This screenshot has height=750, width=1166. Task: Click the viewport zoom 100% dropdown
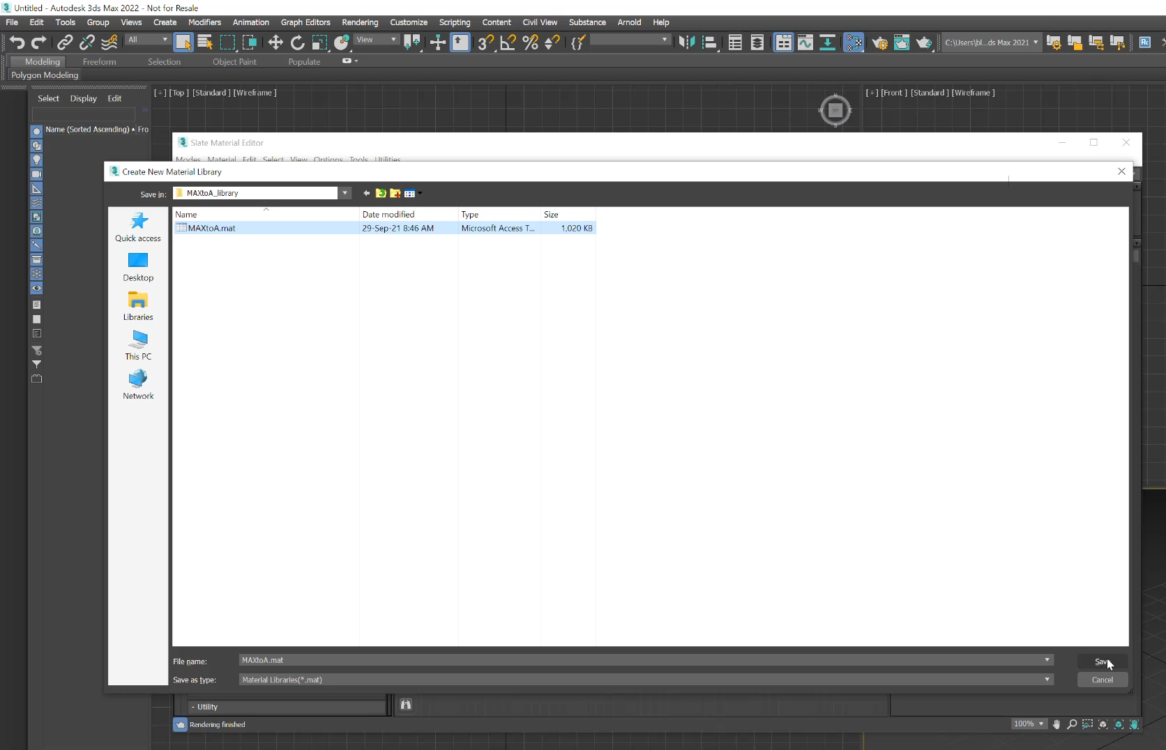(1029, 724)
